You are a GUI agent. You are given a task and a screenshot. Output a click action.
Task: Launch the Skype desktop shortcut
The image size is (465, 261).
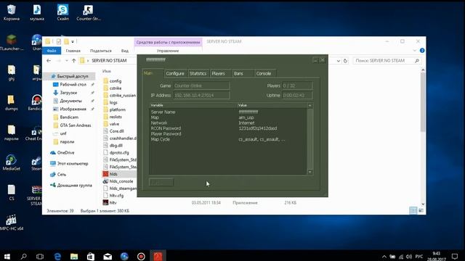(63, 12)
